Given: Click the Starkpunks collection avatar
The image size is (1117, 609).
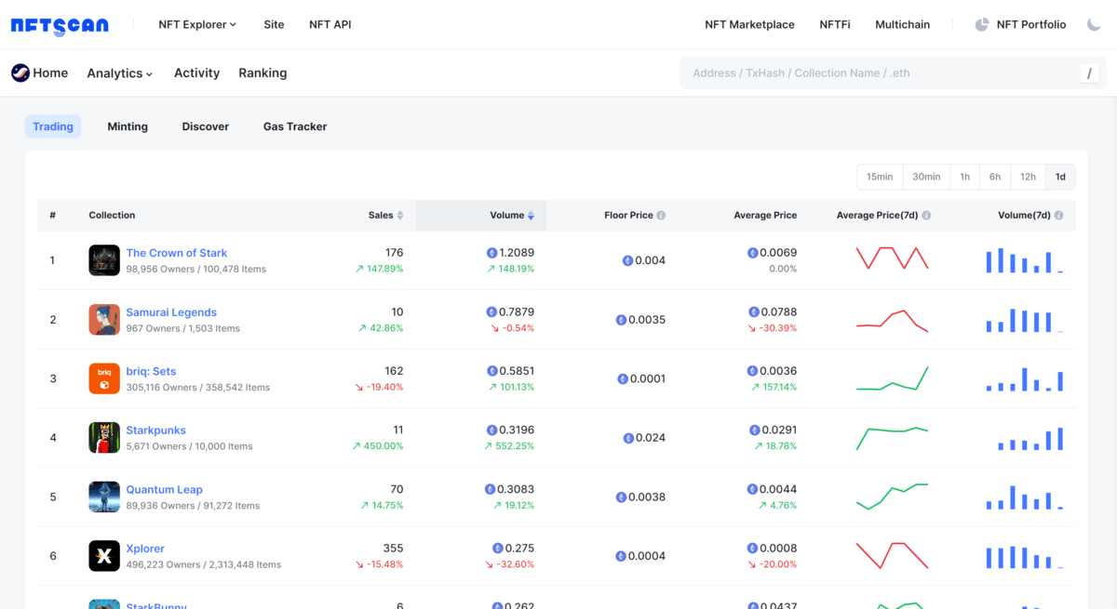Looking at the screenshot, I should point(104,438).
